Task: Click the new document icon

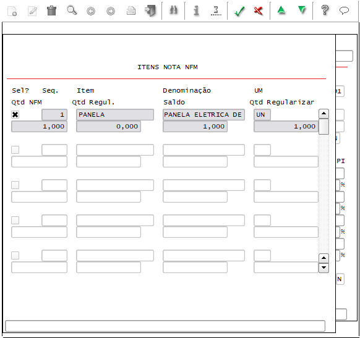Action: (12, 11)
